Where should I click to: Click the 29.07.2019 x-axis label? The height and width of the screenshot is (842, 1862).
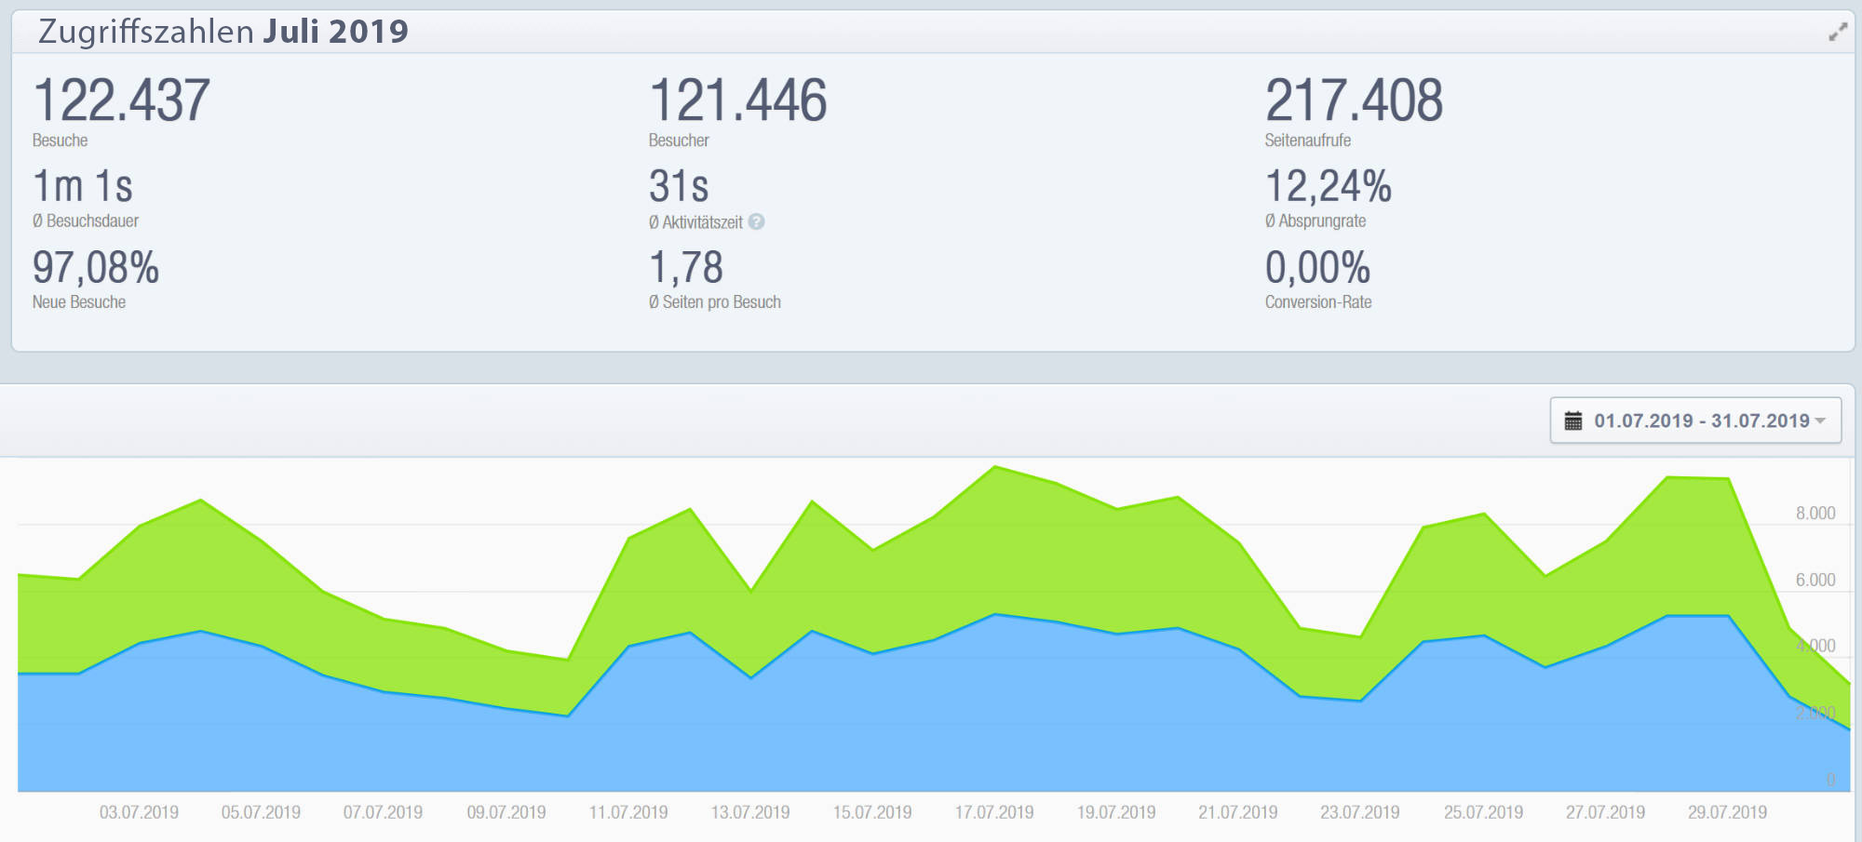click(x=1727, y=812)
